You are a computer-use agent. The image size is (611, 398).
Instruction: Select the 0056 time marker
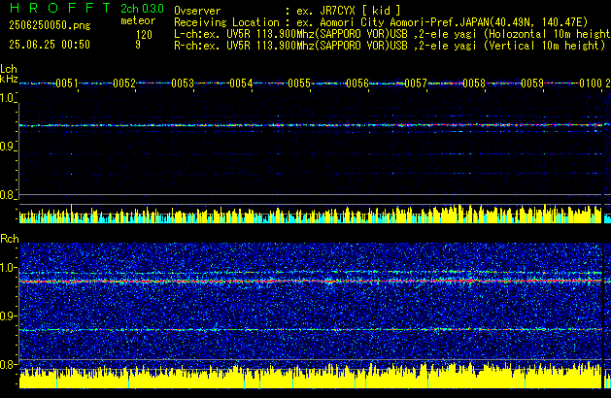tap(357, 83)
